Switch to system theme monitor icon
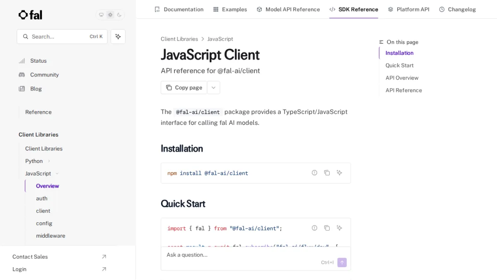The width and height of the screenshot is (497, 280). click(x=101, y=15)
